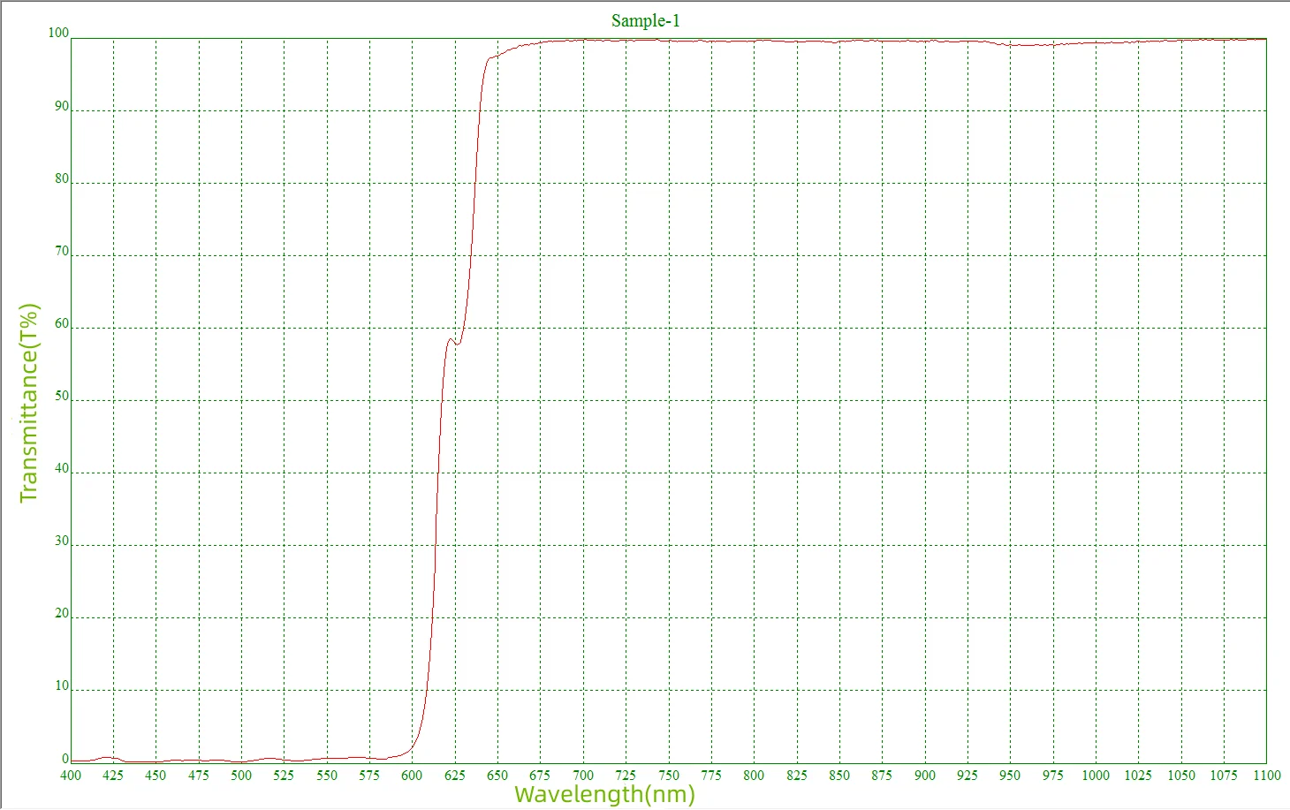The width and height of the screenshot is (1290, 810).
Task: Click the 20 transmittance tick label
Action: 62,613
